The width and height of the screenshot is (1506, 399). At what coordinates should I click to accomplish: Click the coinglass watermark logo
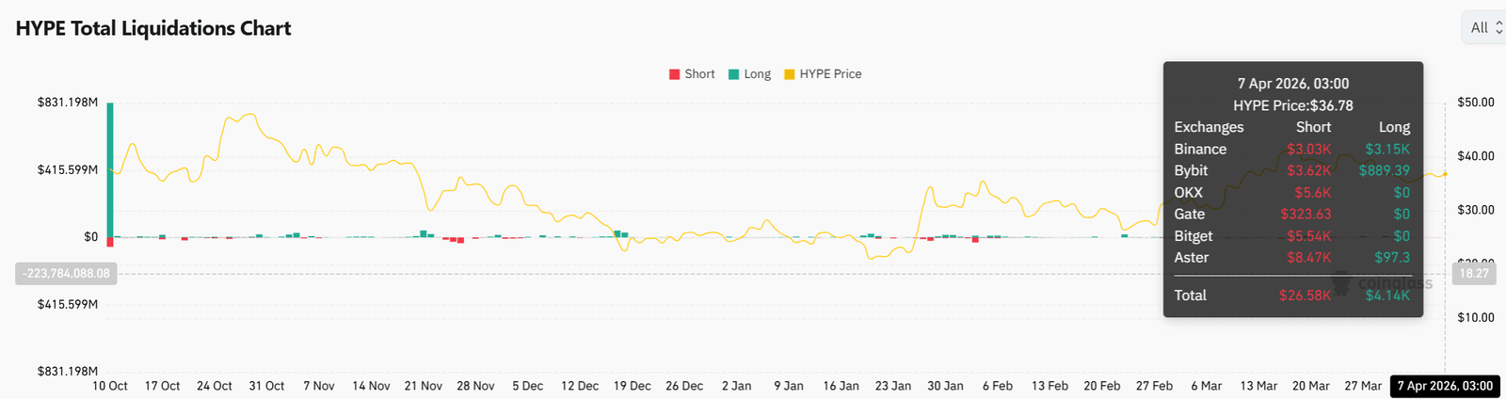1384,282
